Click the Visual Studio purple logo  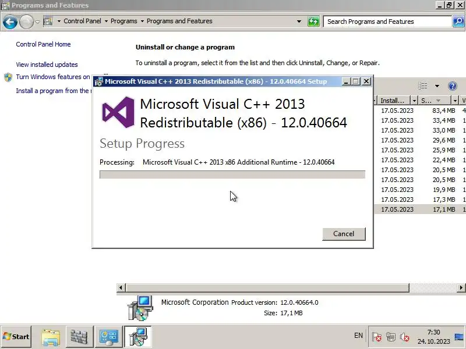pyautogui.click(x=118, y=112)
